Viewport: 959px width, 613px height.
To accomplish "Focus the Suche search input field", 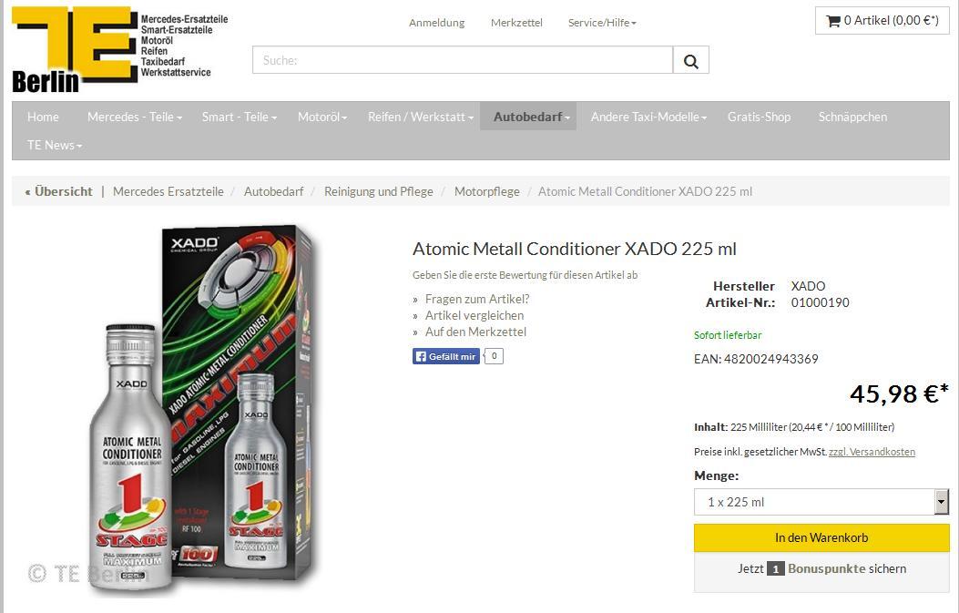I will click(x=463, y=60).
